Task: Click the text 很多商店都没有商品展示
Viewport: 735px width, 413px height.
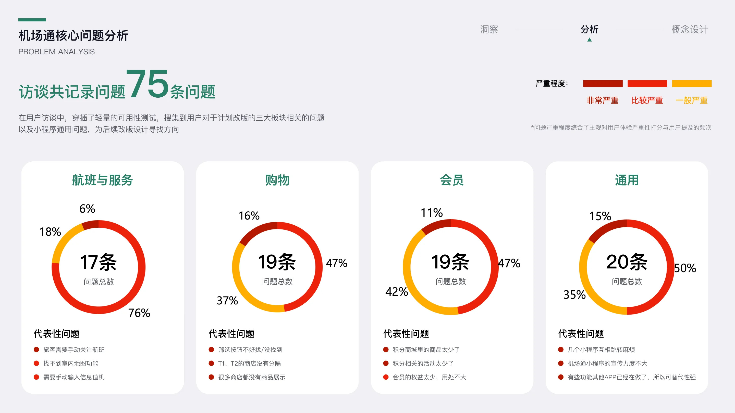Action: 252,377
